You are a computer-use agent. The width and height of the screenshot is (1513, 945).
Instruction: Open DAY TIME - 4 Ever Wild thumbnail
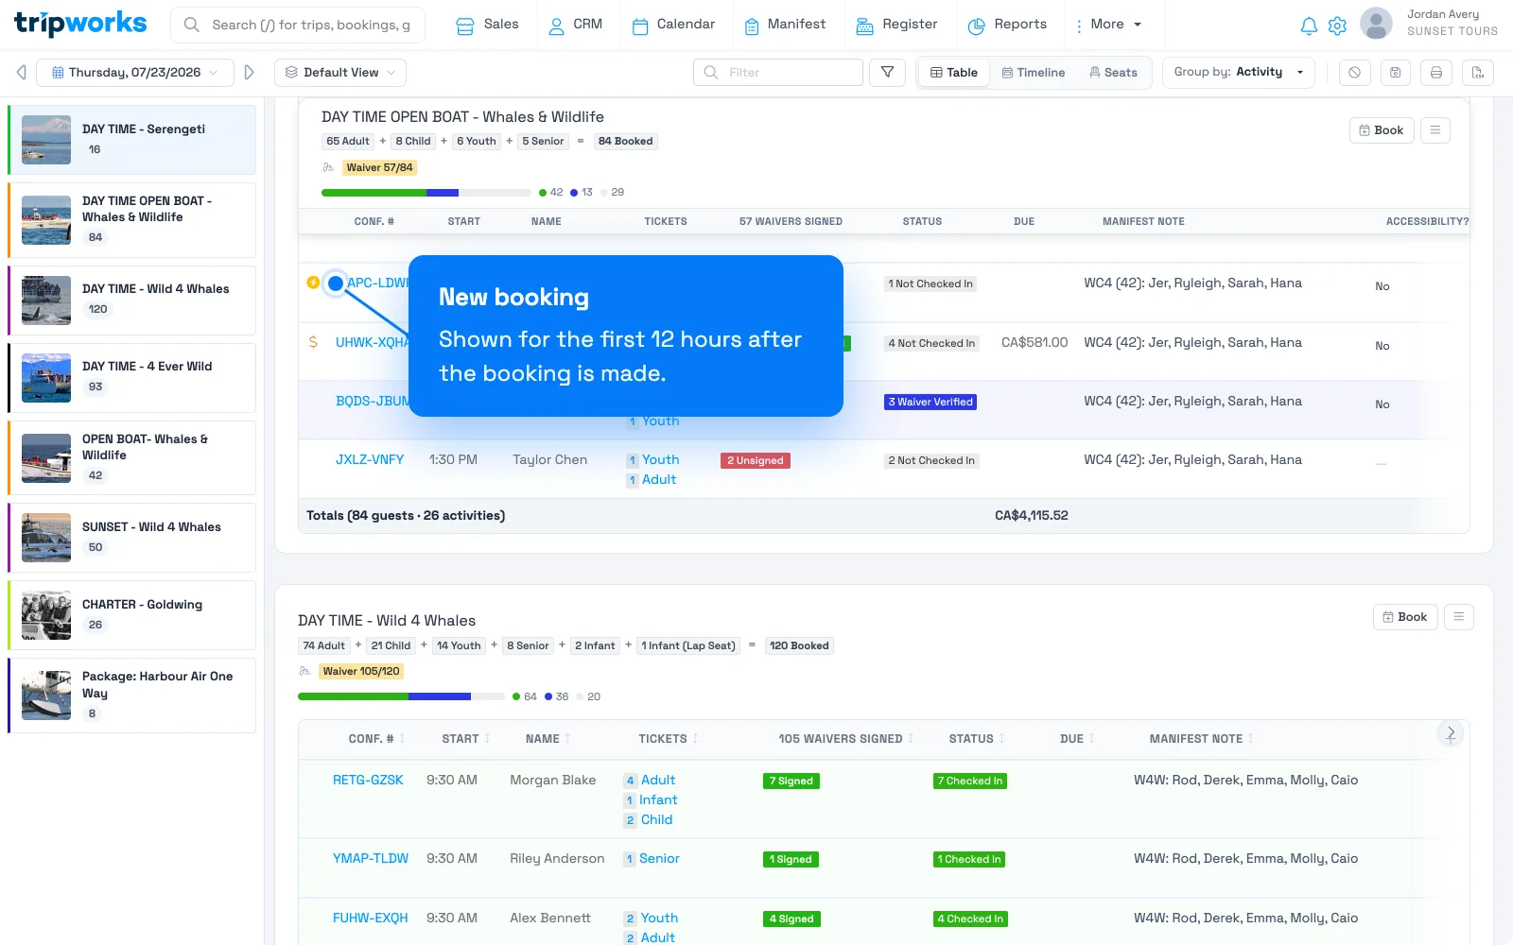pyautogui.click(x=46, y=378)
